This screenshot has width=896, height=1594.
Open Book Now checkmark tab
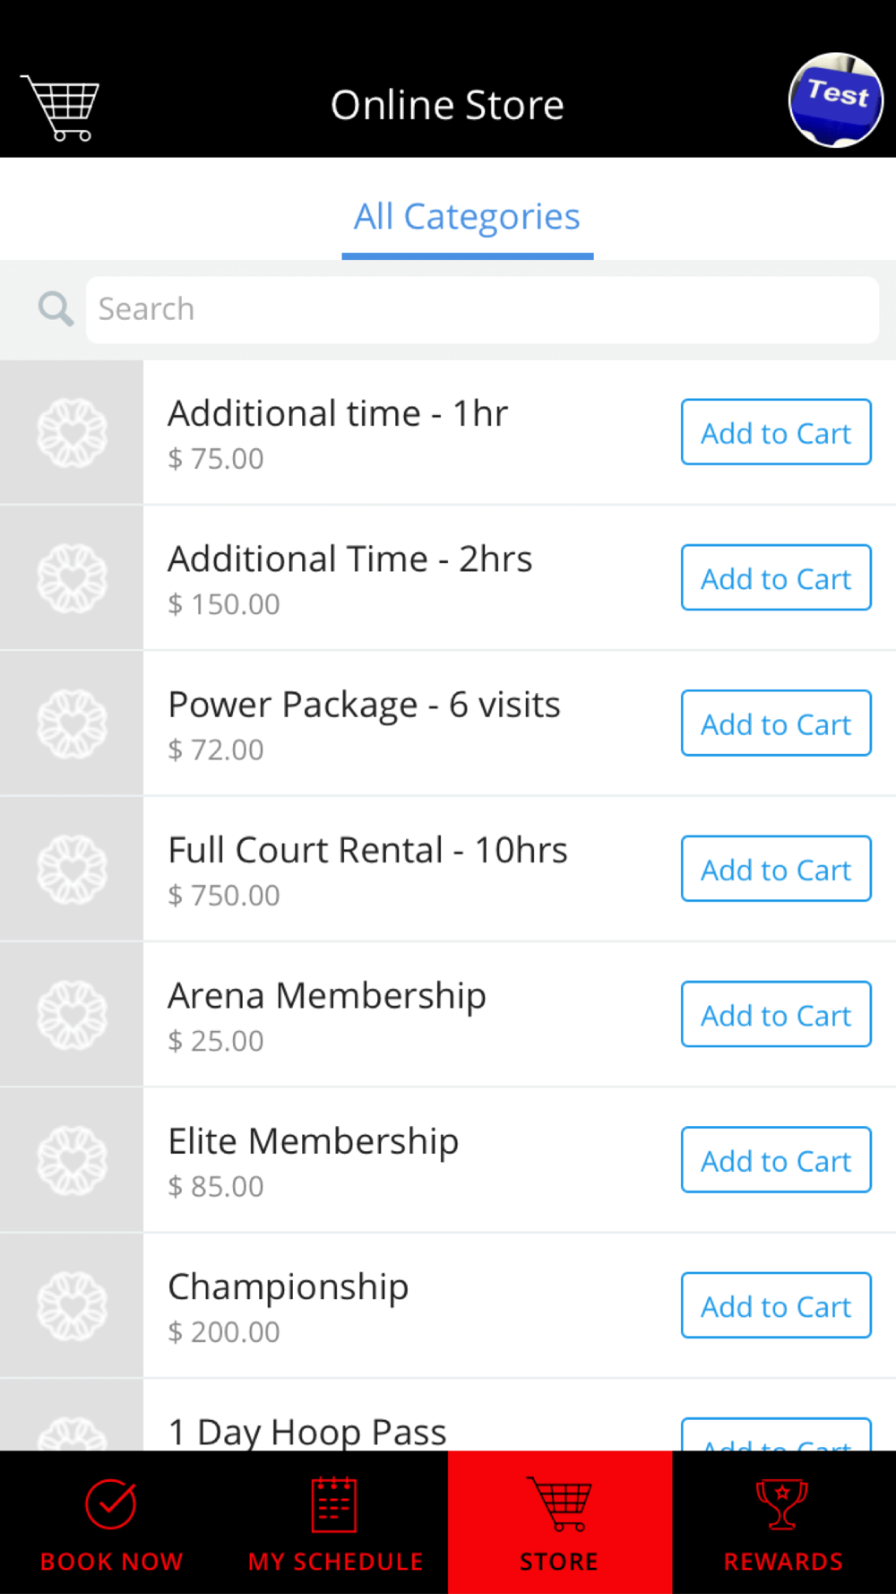pyautogui.click(x=112, y=1523)
